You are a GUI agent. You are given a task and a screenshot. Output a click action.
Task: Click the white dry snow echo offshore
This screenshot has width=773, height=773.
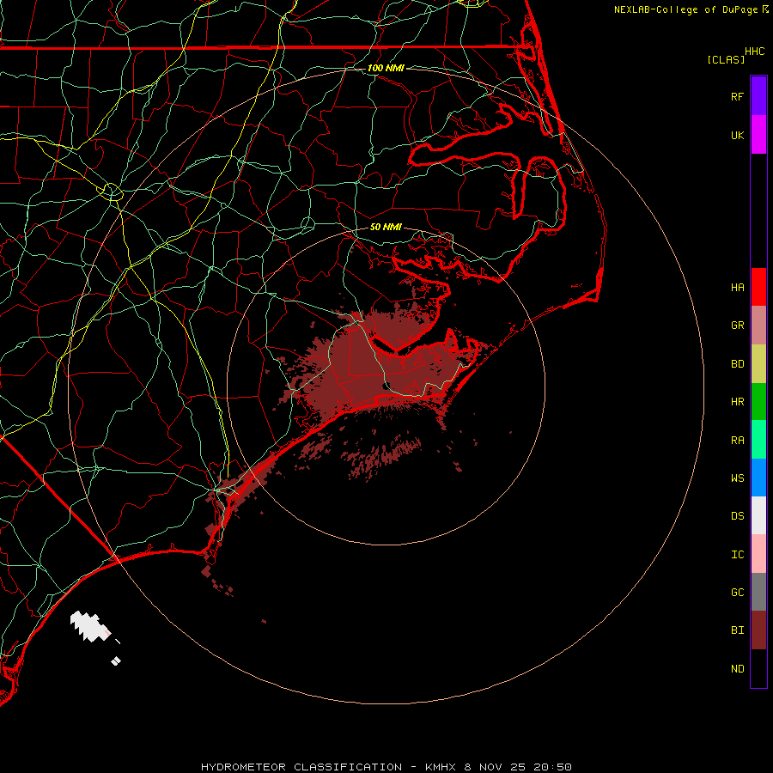coord(90,627)
